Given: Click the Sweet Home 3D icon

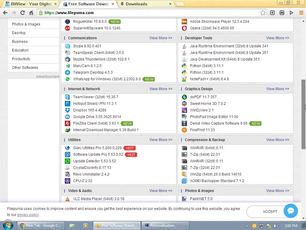Looking at the screenshot, I should click(x=184, y=103).
